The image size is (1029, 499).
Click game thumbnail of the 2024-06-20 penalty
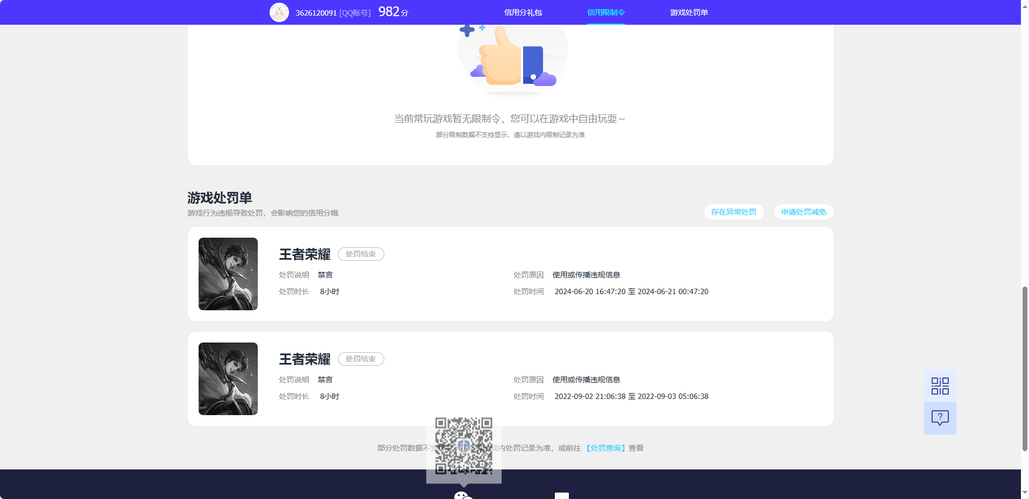(x=228, y=274)
